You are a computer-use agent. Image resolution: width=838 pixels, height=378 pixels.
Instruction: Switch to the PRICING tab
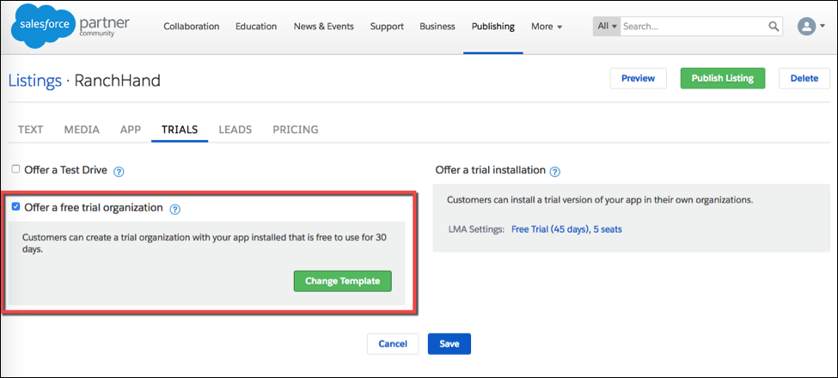(x=296, y=129)
